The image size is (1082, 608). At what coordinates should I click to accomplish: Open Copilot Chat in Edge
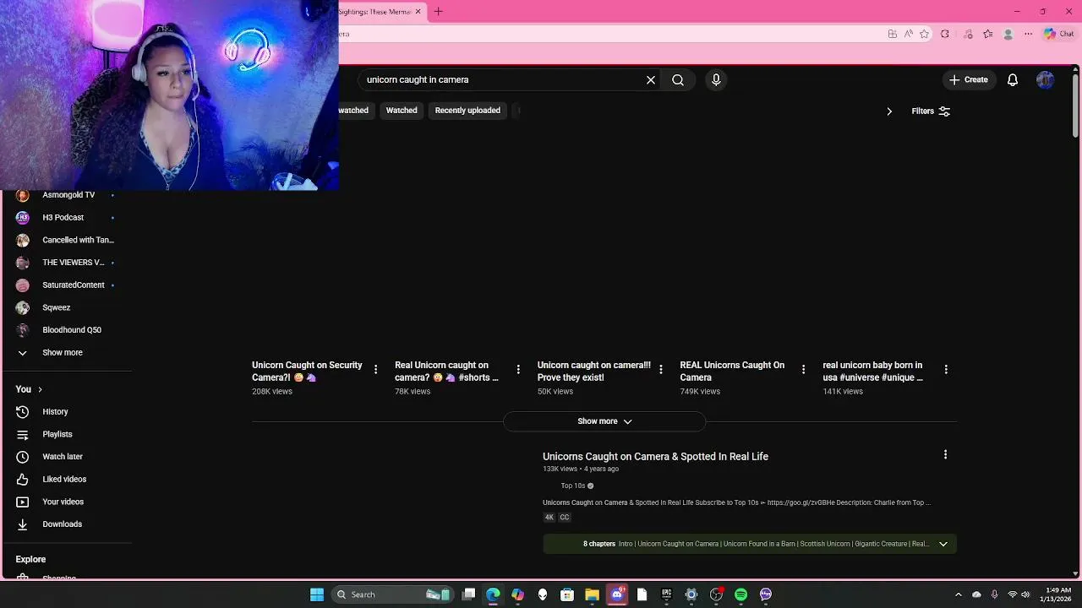pyautogui.click(x=1058, y=34)
